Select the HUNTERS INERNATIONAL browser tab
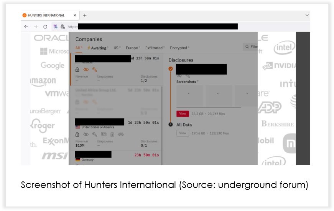 (50, 15)
